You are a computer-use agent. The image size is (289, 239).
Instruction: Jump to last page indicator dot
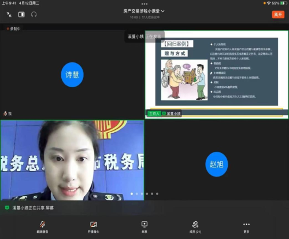[157, 194]
